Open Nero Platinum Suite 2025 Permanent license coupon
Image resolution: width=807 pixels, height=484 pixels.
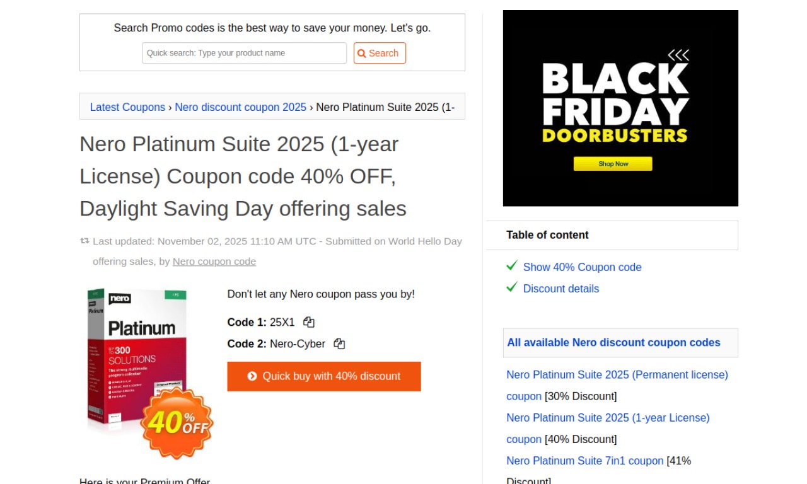coord(617,375)
